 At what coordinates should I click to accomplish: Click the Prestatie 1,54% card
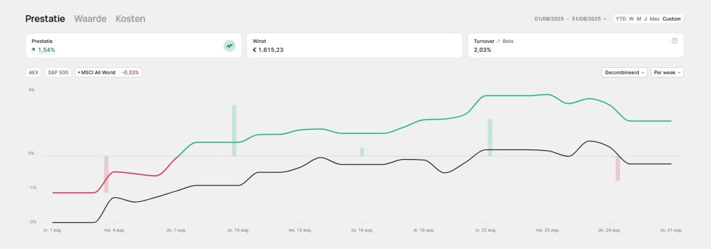pyautogui.click(x=134, y=45)
